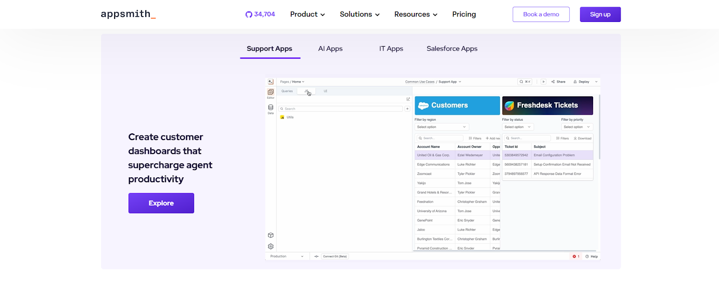Switch to the IT Apps tab
Screen dimensions: 719x281
click(391, 48)
